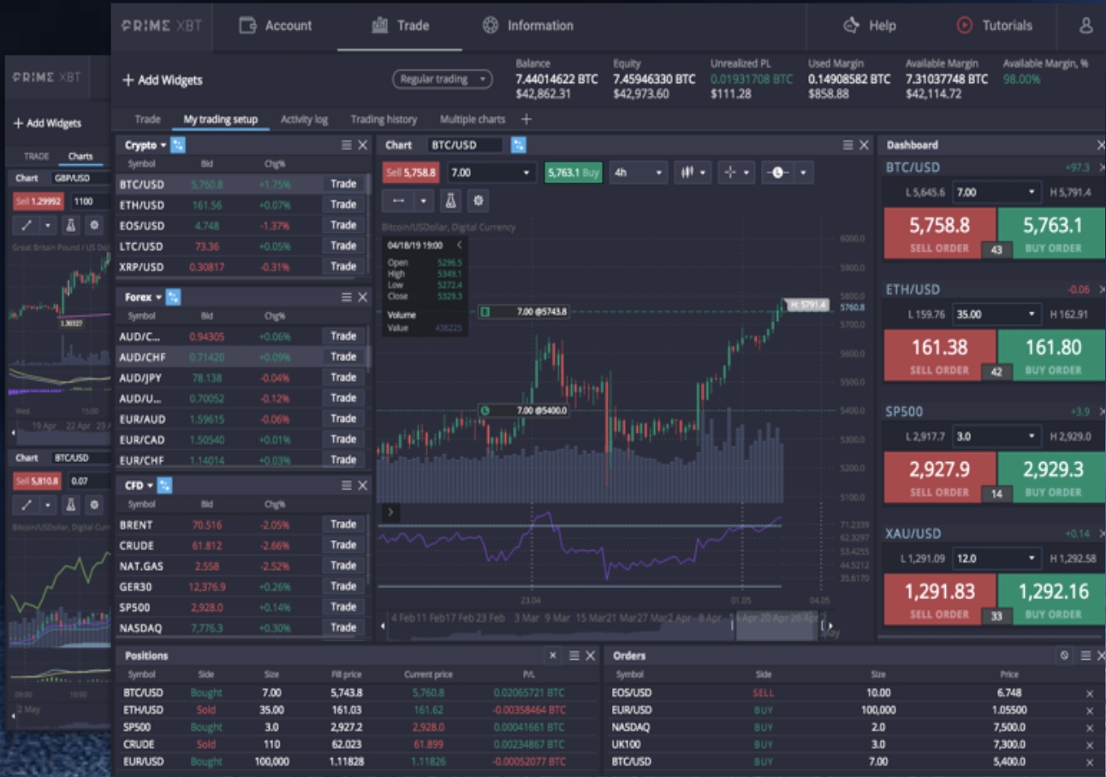Viewport: 1106px width, 777px height.
Task: Open the Trade tab in top navigation
Action: [400, 26]
